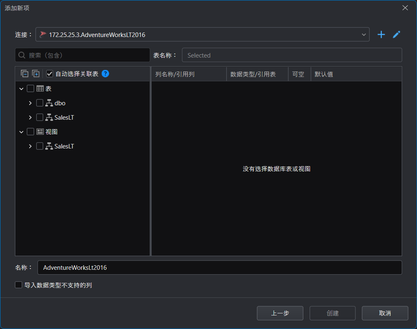Click the 表名称 Selected field
417x329 pixels.
[x=292, y=55]
